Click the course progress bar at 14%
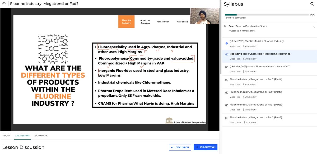 tap(266, 15)
